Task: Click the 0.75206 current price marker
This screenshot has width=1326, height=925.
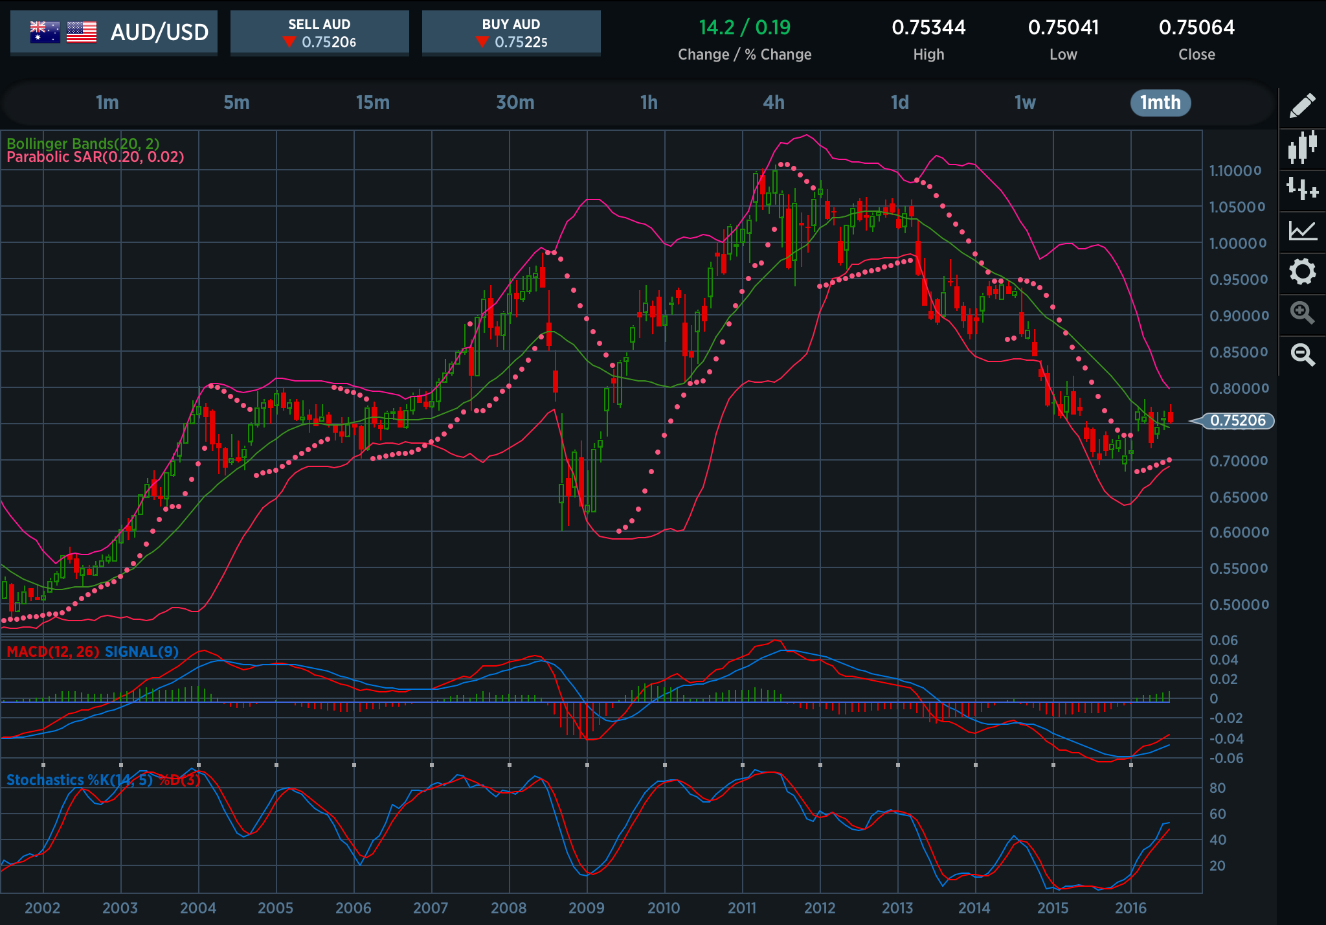Action: (1237, 420)
